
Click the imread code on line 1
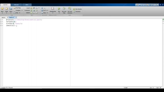point(24,20)
